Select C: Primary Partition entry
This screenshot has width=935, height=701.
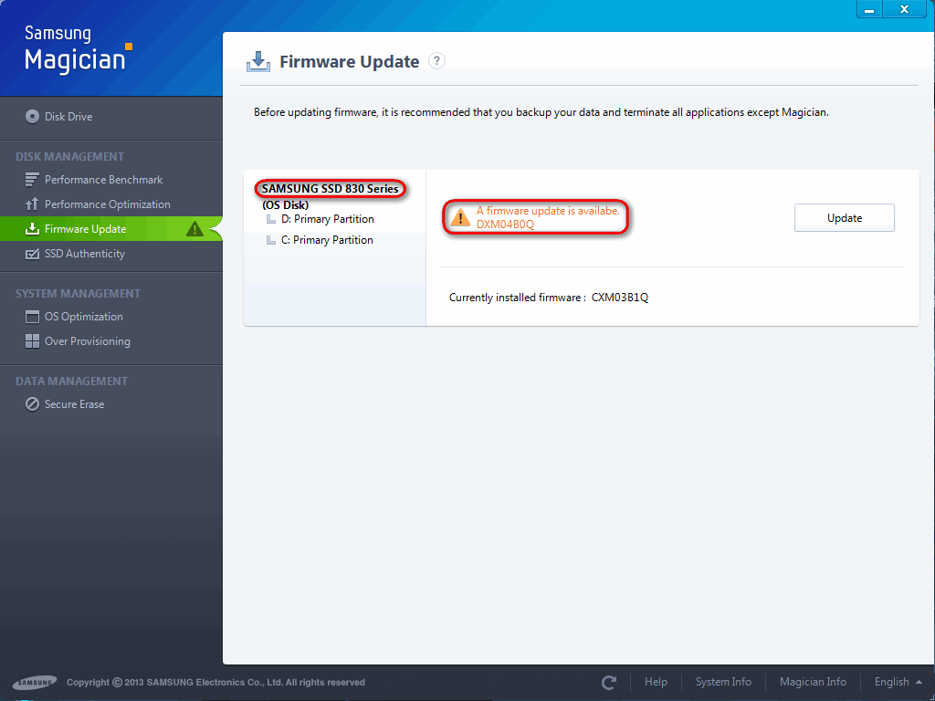pyautogui.click(x=327, y=240)
